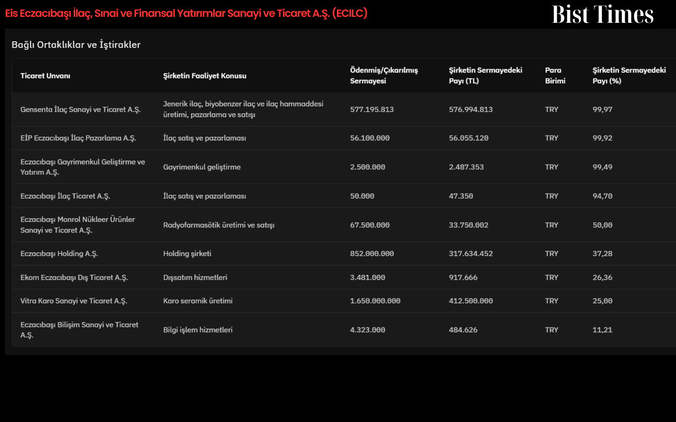
Task: Click the Ticaret Unvanı column header
Action: 45,76
